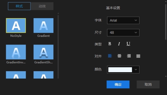The width and height of the screenshot is (167, 95).
Task: Open the 字体 font dropdown showing Arial
Action: pyautogui.click(x=123, y=20)
